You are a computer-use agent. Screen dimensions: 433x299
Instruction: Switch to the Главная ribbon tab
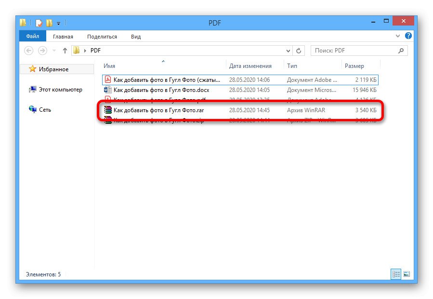(63, 37)
